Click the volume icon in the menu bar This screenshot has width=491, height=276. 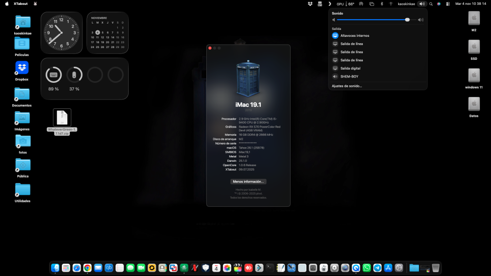tap(422, 4)
